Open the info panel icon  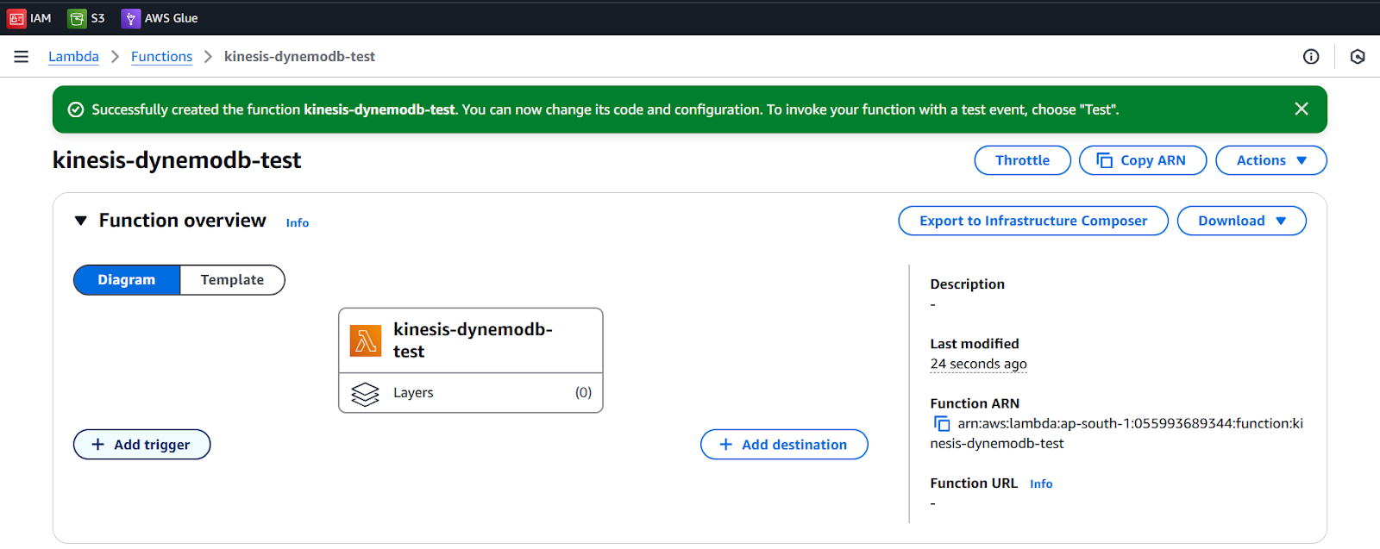click(x=1311, y=57)
